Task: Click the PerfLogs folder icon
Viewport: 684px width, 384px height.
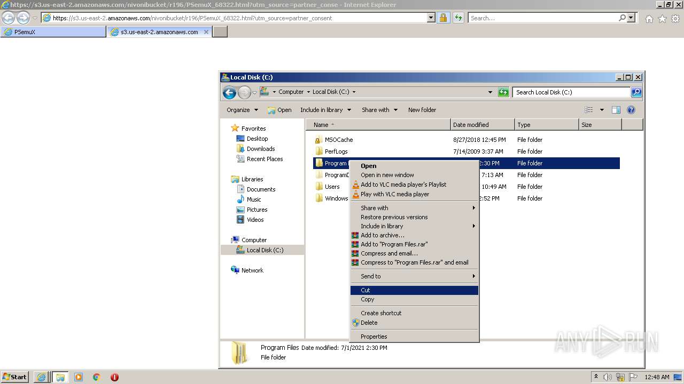Action: click(x=319, y=151)
